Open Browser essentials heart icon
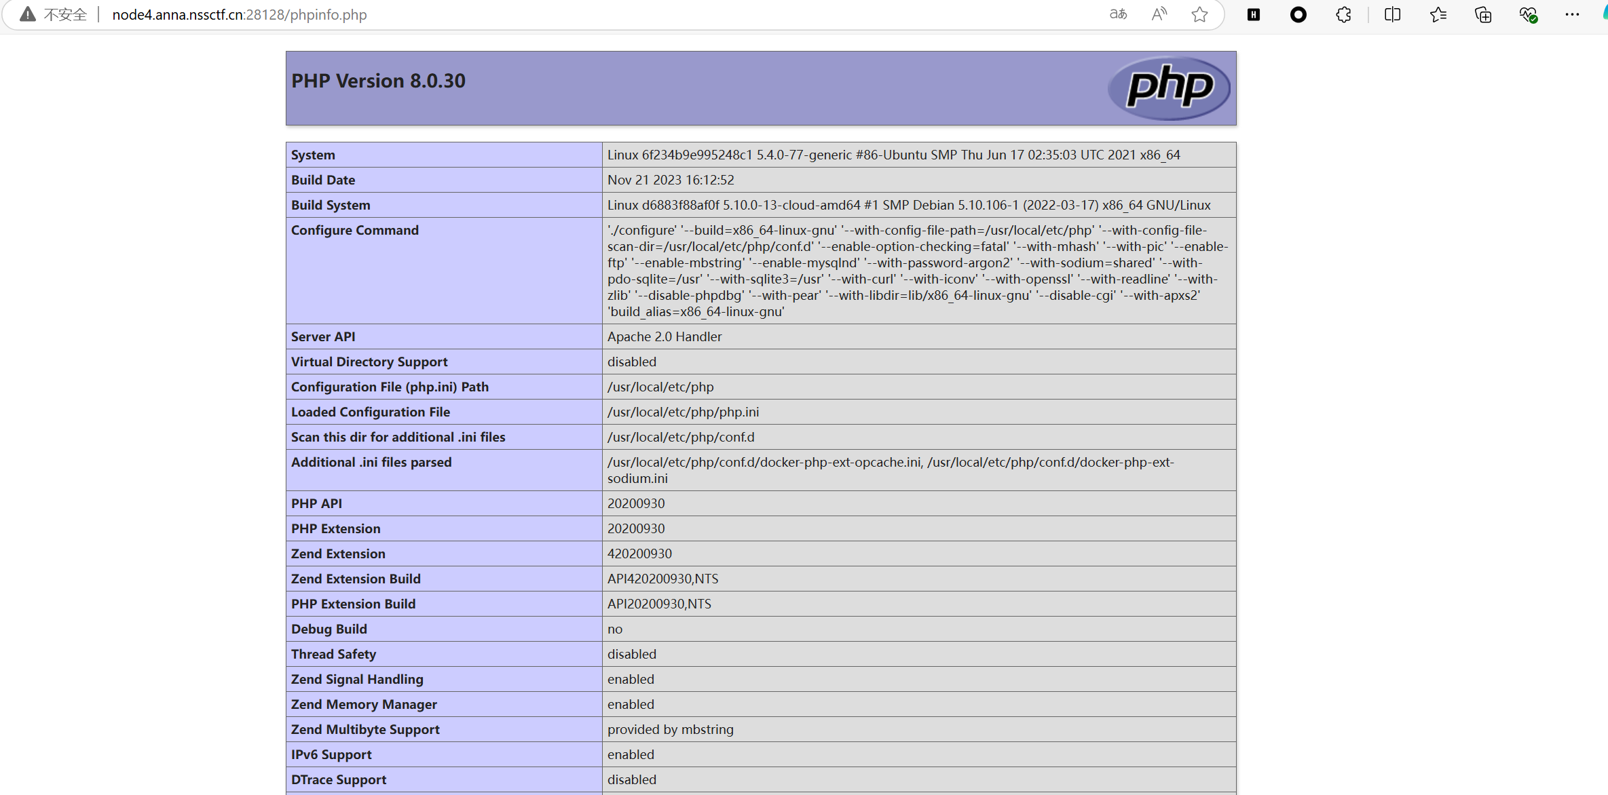 1528,14
